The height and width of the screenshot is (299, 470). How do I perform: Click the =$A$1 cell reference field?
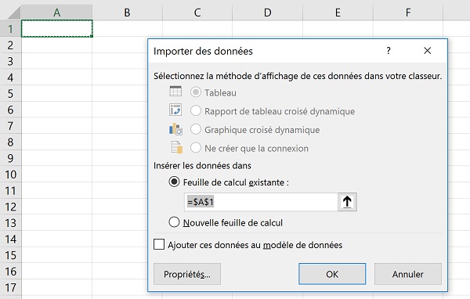click(x=261, y=202)
